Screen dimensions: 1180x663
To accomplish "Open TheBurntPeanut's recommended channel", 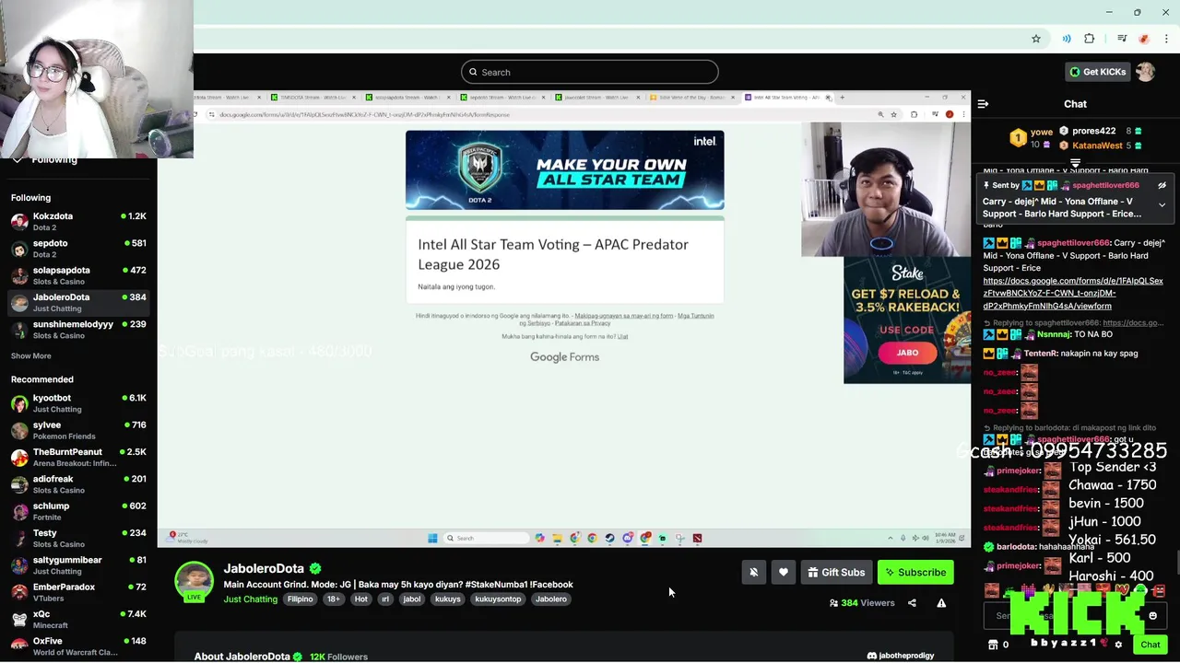I will coord(78,457).
